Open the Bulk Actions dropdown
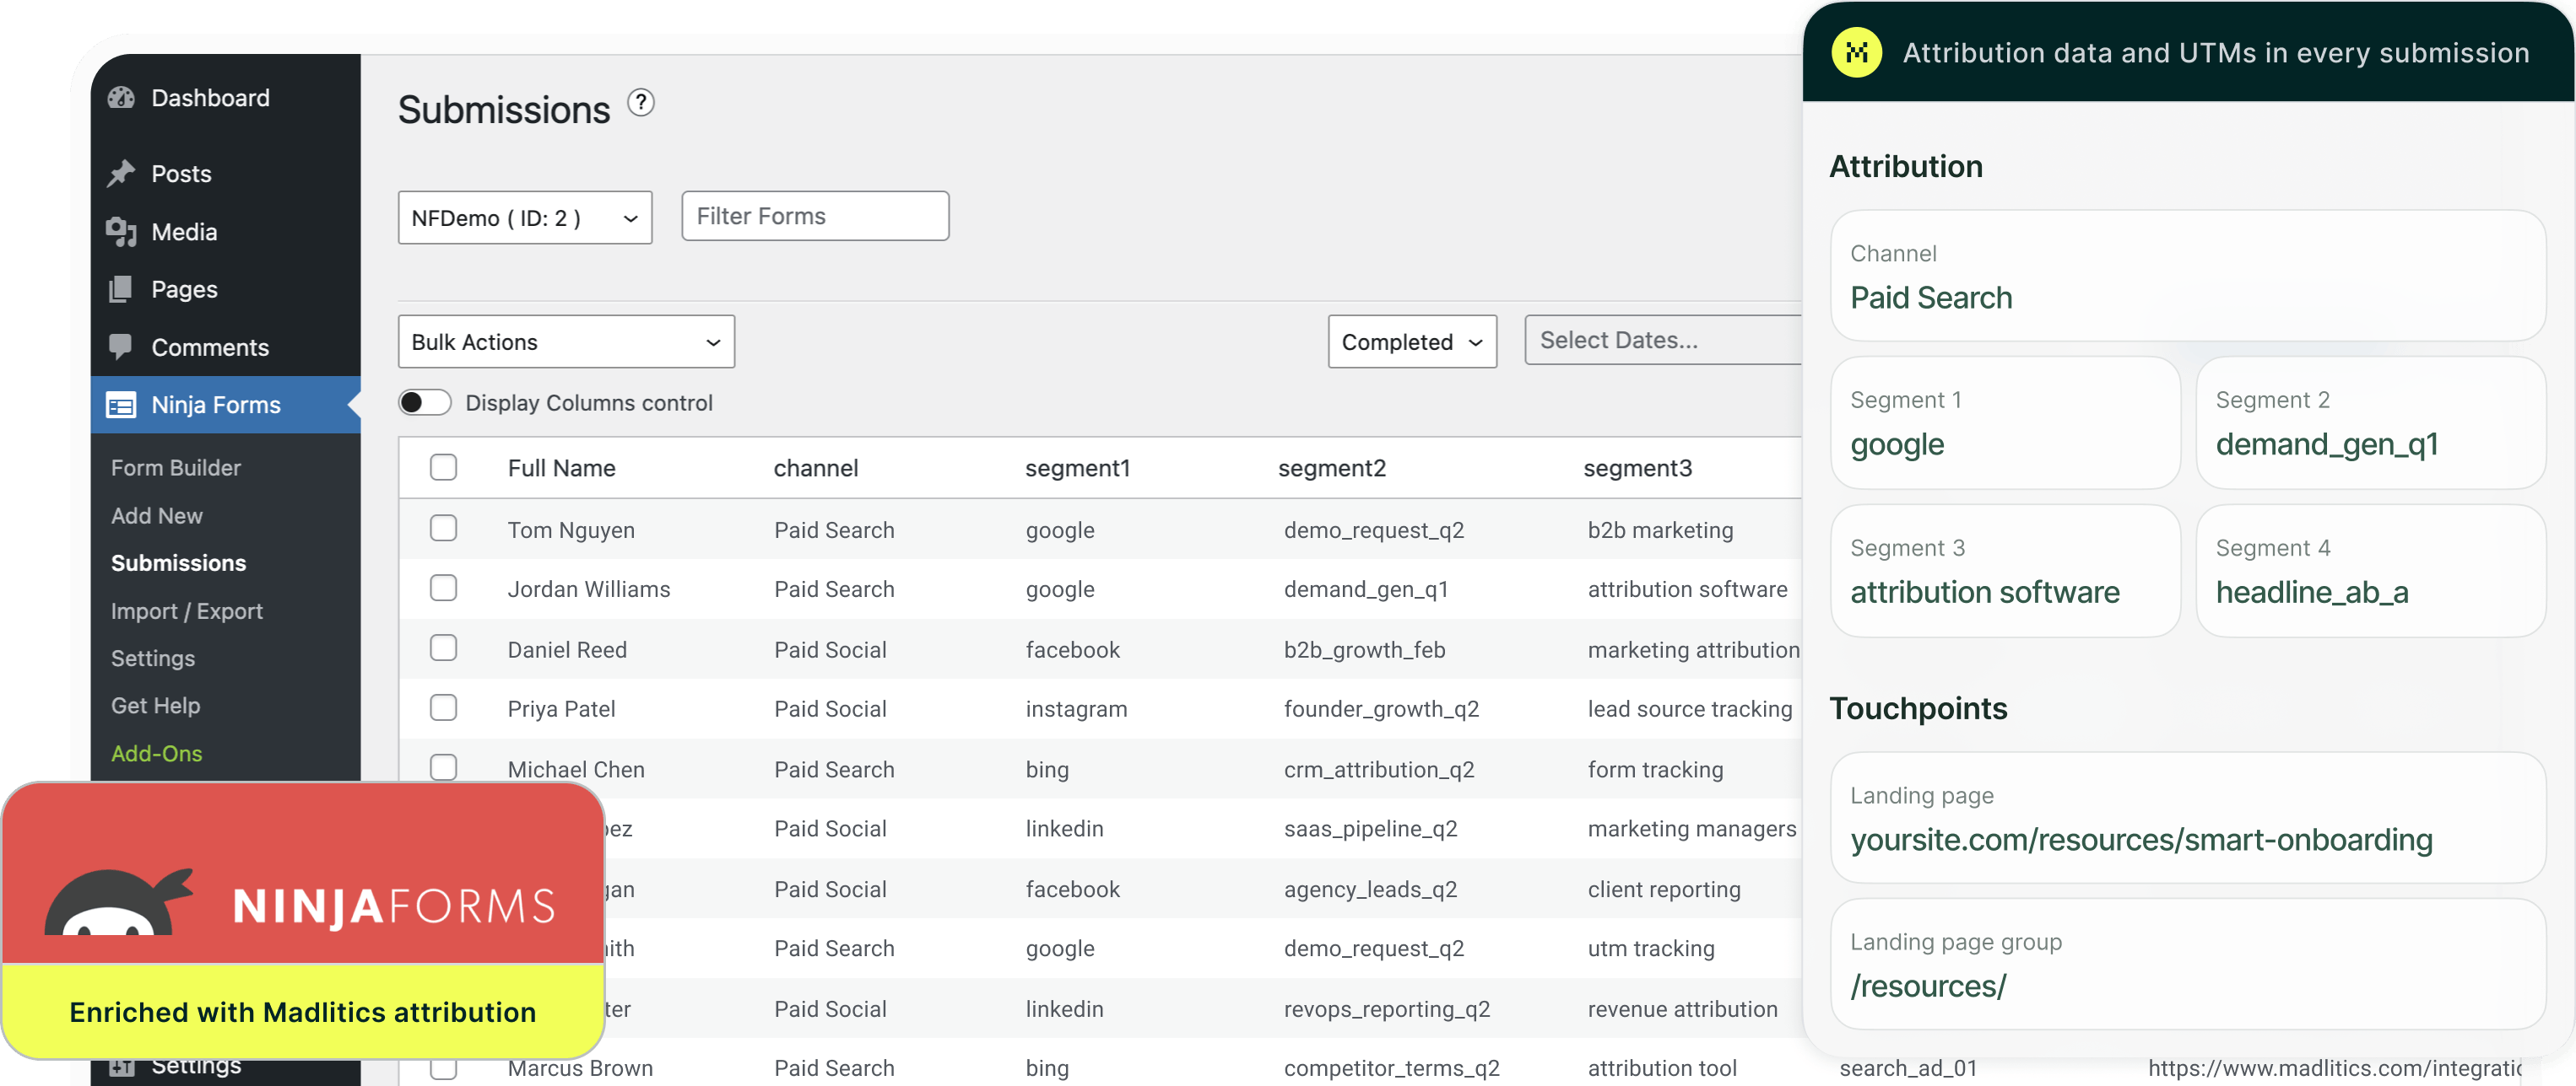 [566, 341]
